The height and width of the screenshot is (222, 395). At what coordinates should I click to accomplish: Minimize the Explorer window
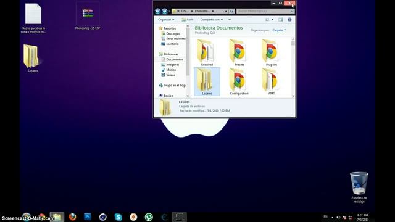(274, 3)
